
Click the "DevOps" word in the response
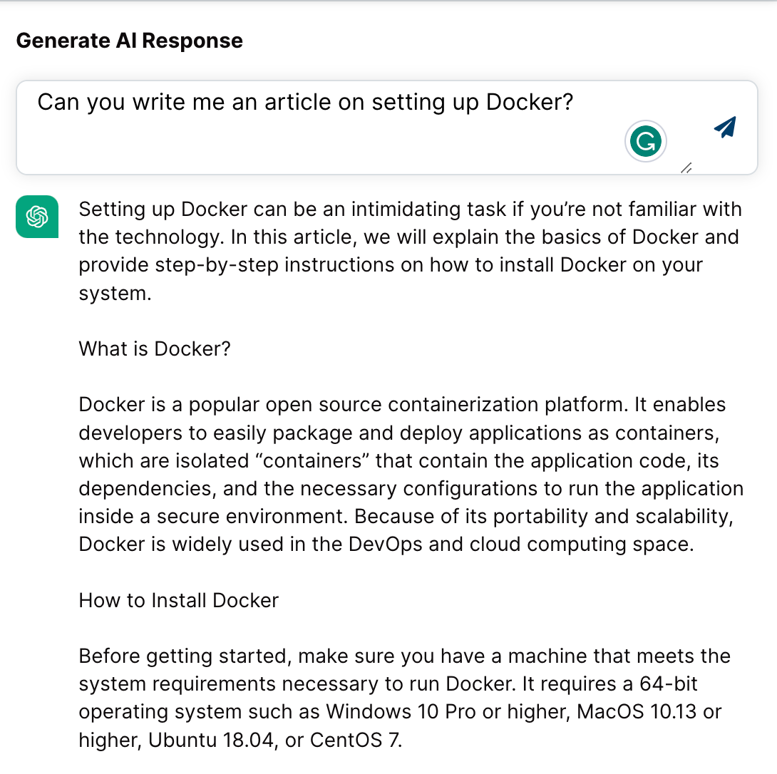(x=385, y=545)
